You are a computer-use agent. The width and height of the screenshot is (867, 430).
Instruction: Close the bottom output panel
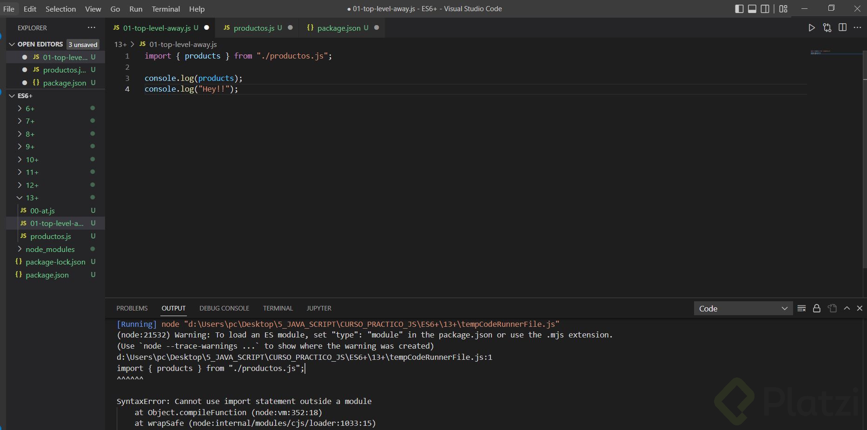[x=860, y=309]
